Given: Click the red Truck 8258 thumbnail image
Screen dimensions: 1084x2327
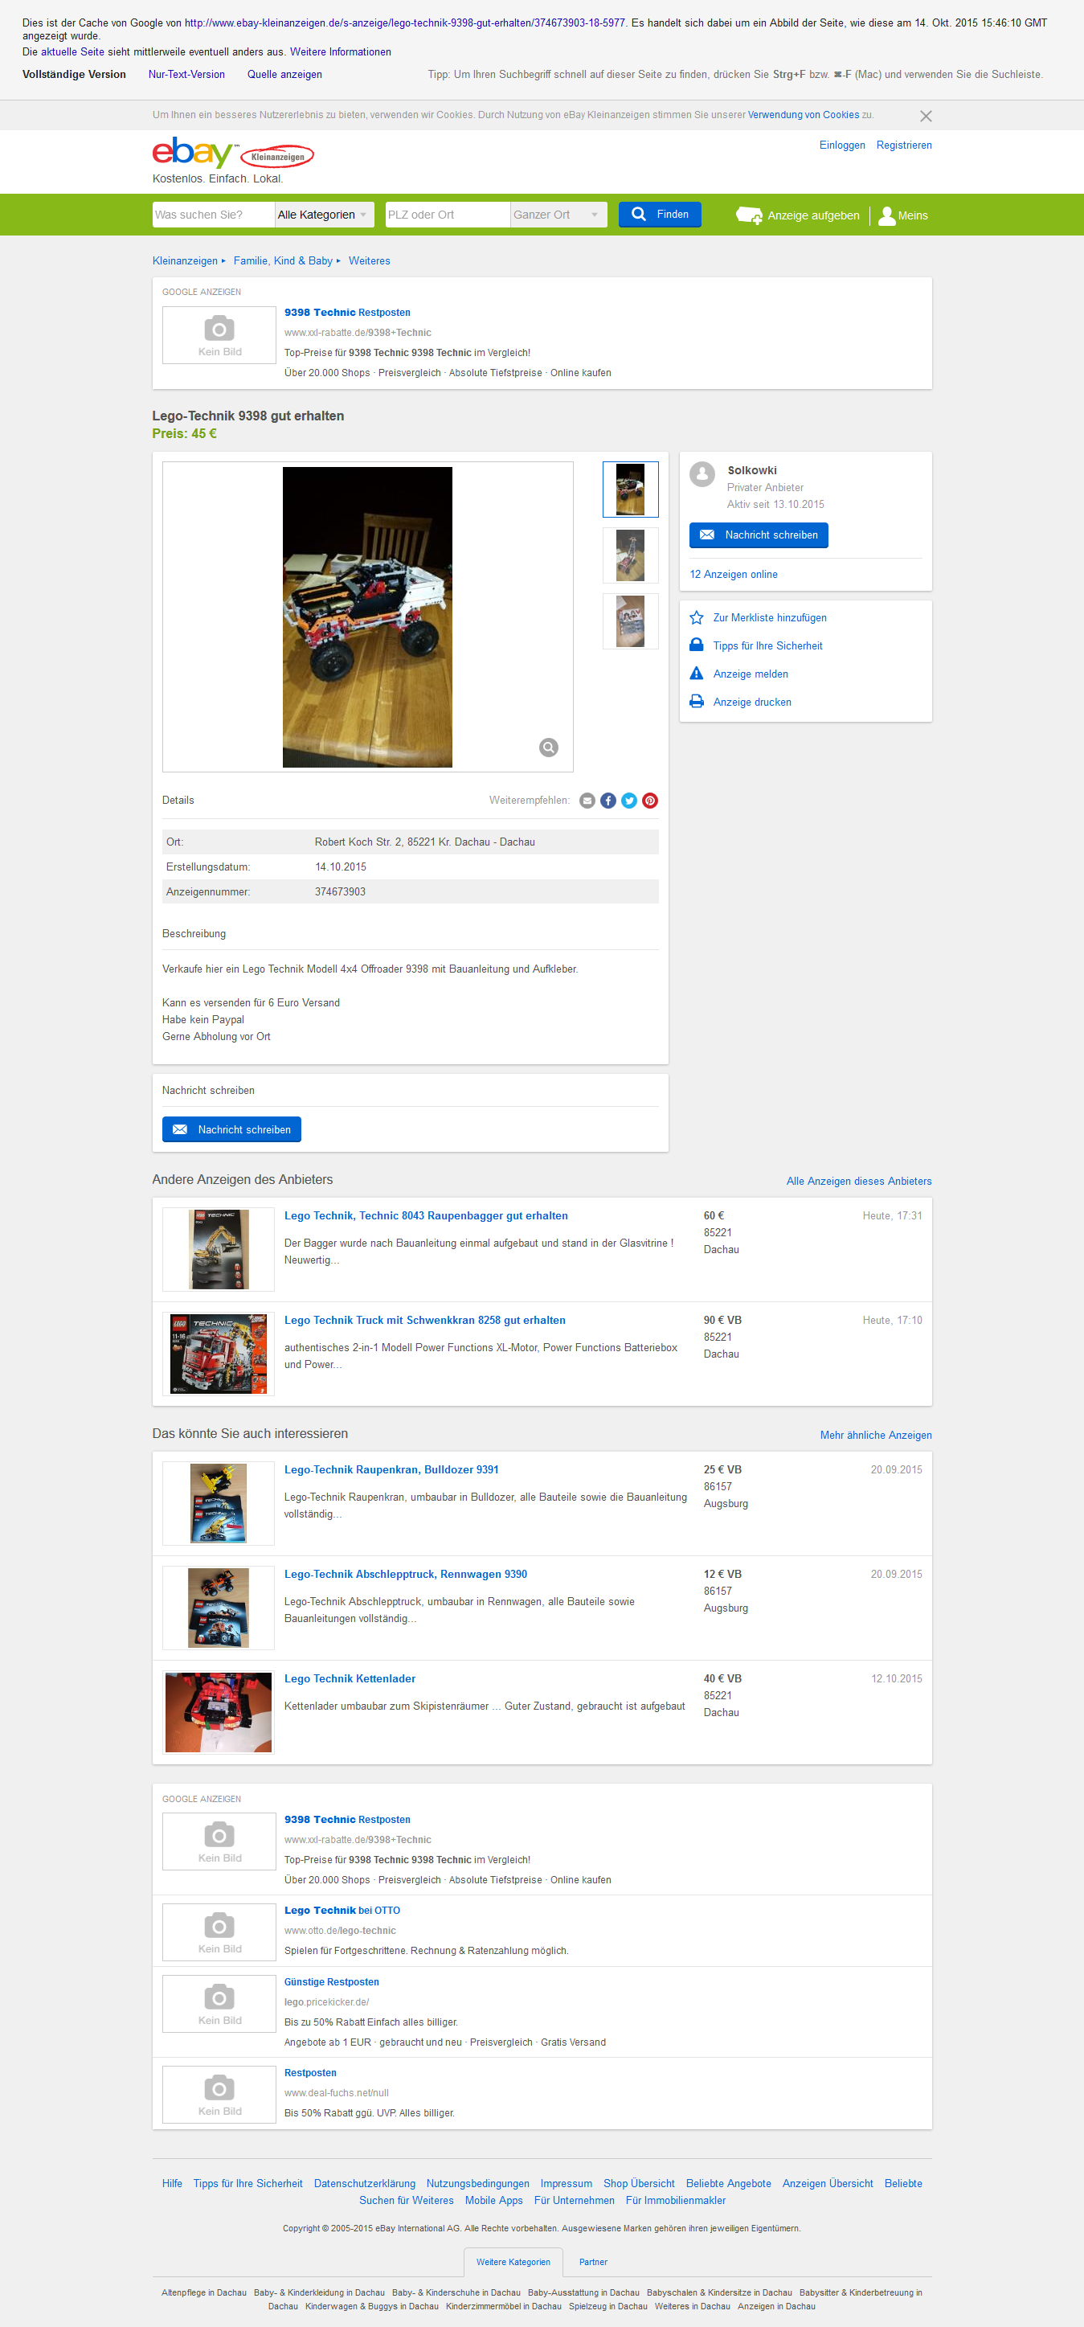Looking at the screenshot, I should tap(219, 1354).
